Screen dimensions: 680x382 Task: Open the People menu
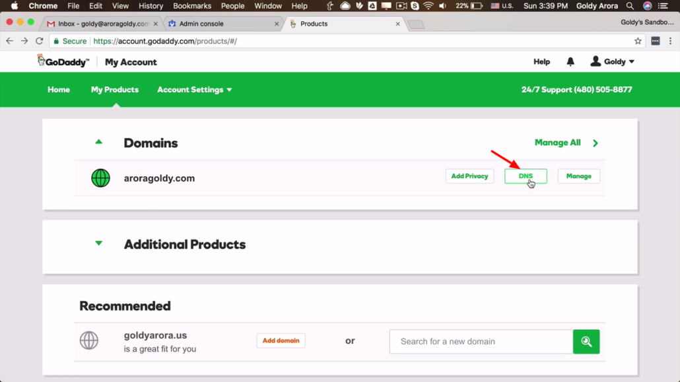(x=233, y=6)
